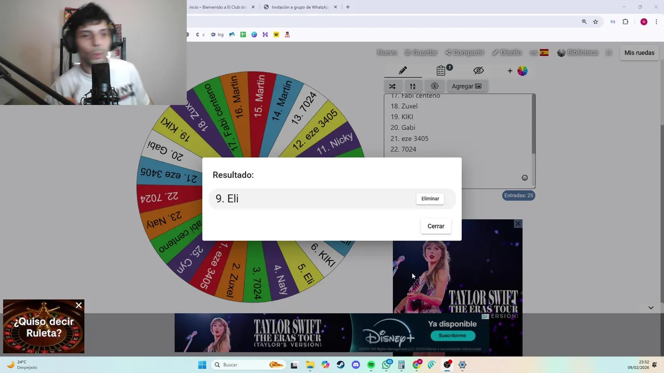The height and width of the screenshot is (373, 664).
Task: Open the es language selector
Action: pos(539,53)
